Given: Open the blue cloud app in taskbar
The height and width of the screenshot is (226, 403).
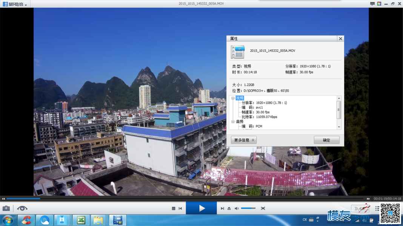Looking at the screenshot, I should click(45, 220).
